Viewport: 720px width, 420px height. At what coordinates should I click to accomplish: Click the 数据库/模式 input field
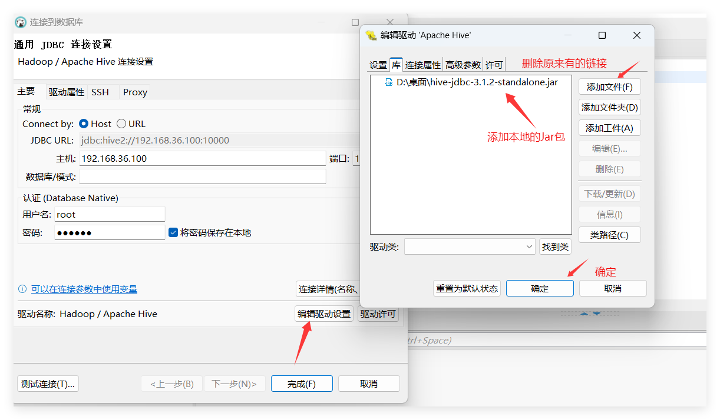coord(202,176)
